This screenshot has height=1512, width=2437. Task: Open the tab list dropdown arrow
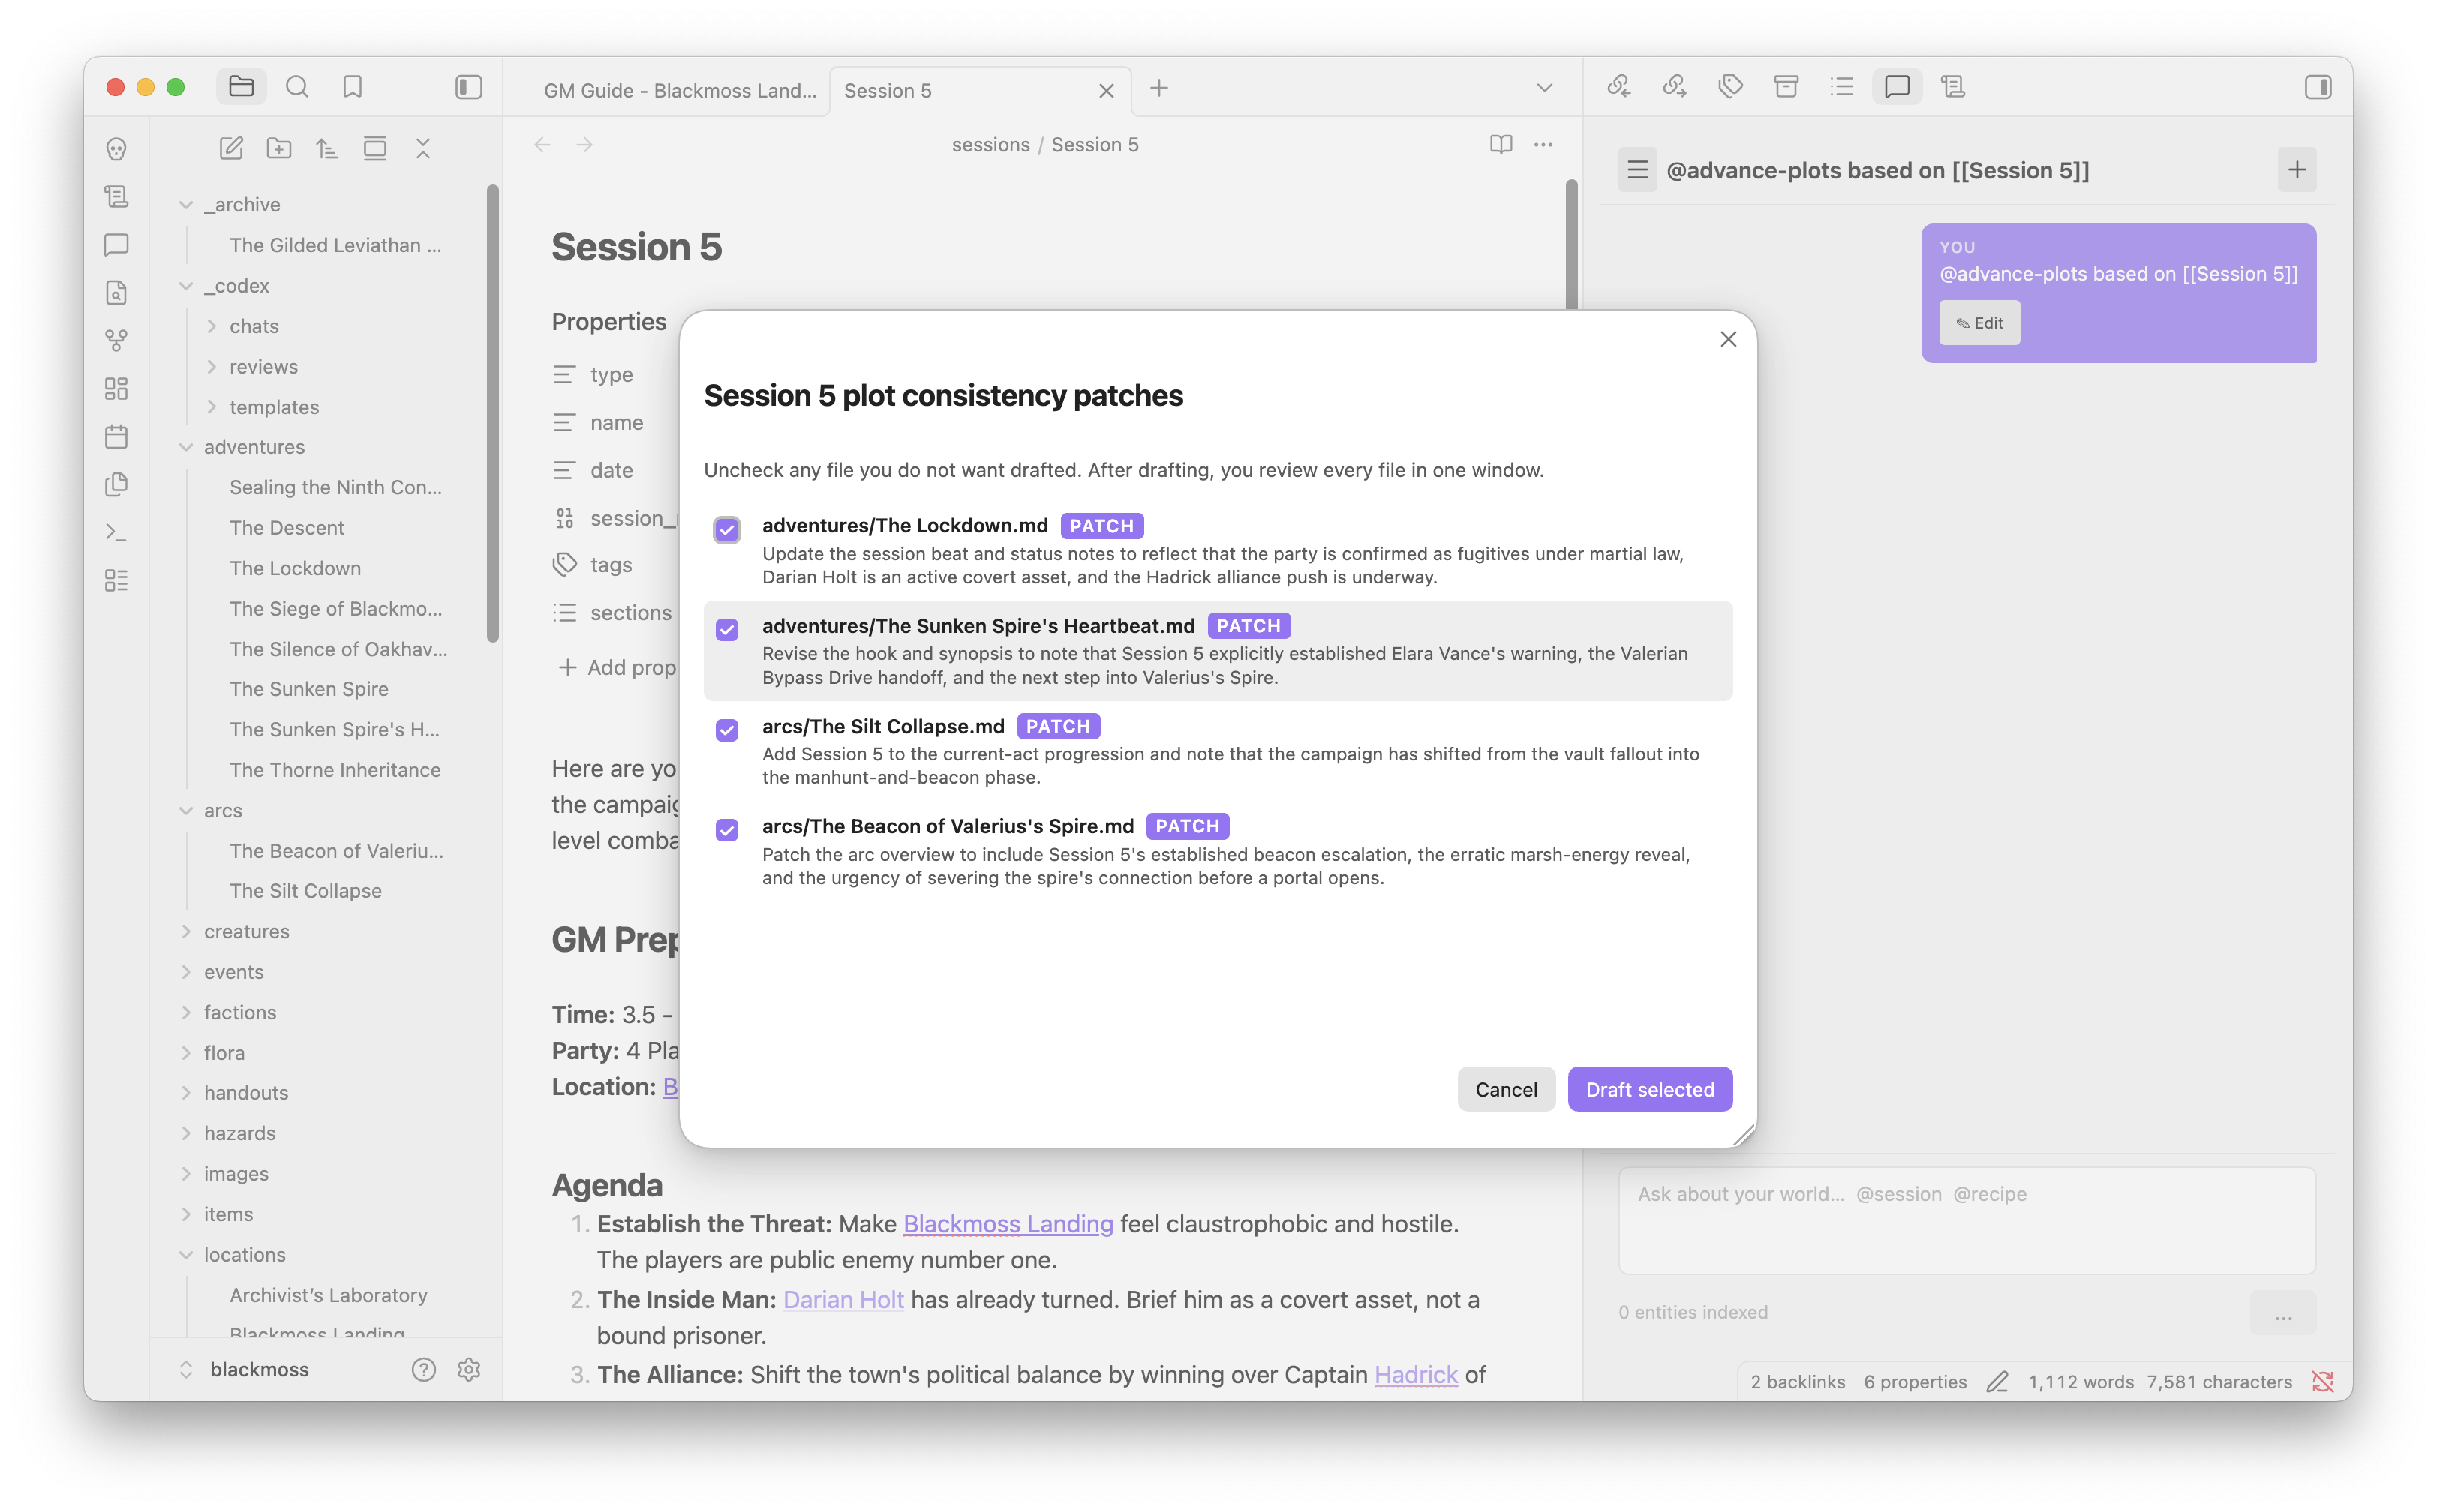1545,88
